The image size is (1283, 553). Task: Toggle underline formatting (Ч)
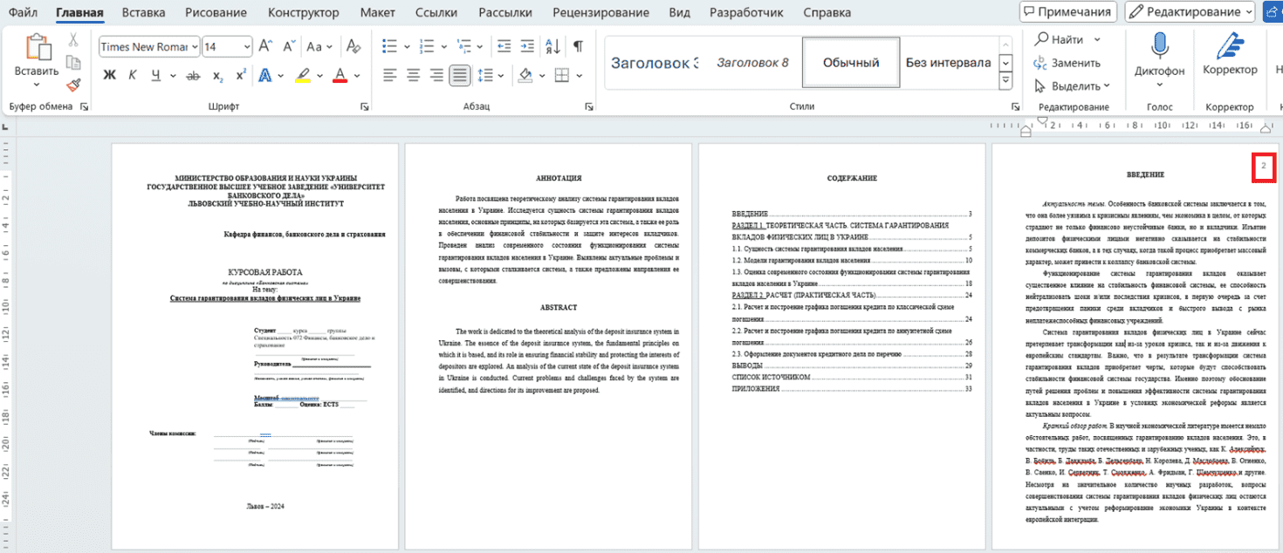click(x=155, y=75)
